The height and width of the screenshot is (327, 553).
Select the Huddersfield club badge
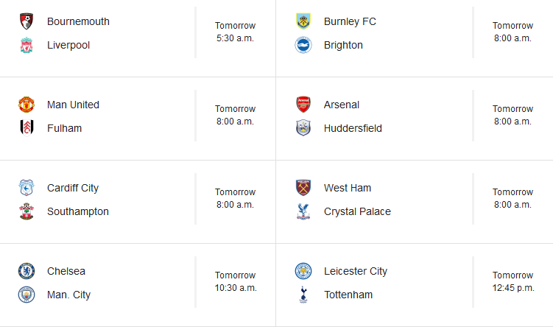(x=303, y=128)
